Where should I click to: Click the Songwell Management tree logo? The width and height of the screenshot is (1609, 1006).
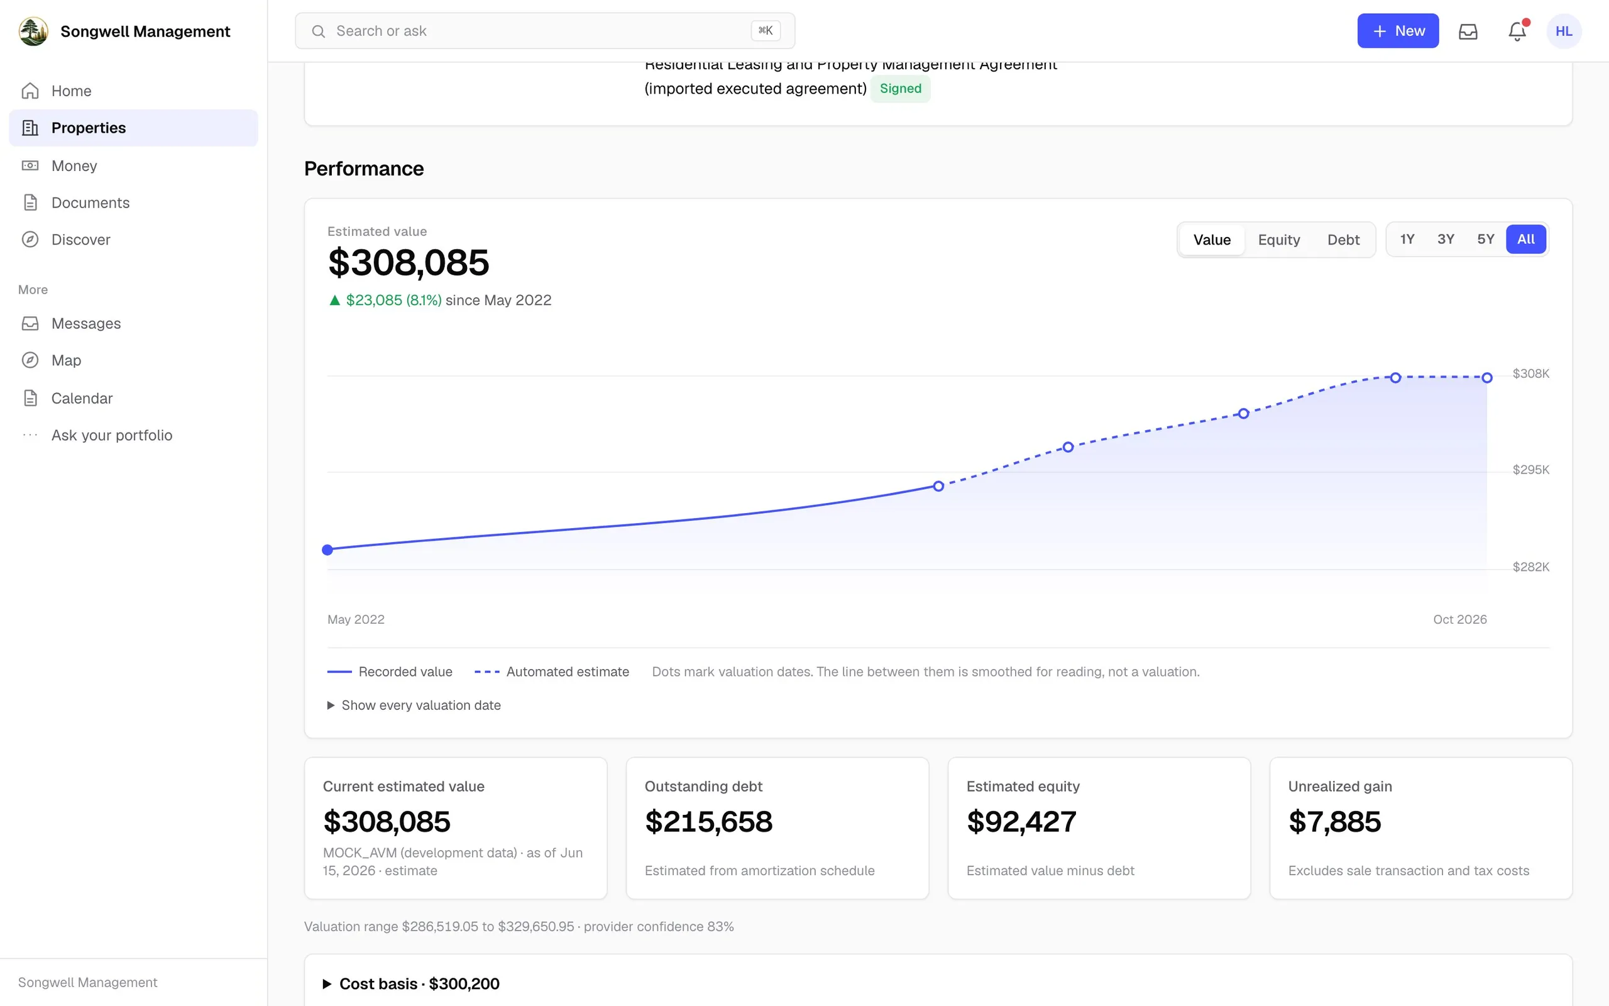[x=33, y=31]
